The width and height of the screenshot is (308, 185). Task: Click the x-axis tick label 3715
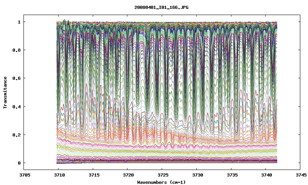pos(94,175)
